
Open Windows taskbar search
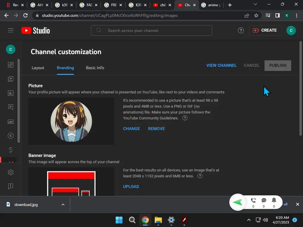click(132, 220)
